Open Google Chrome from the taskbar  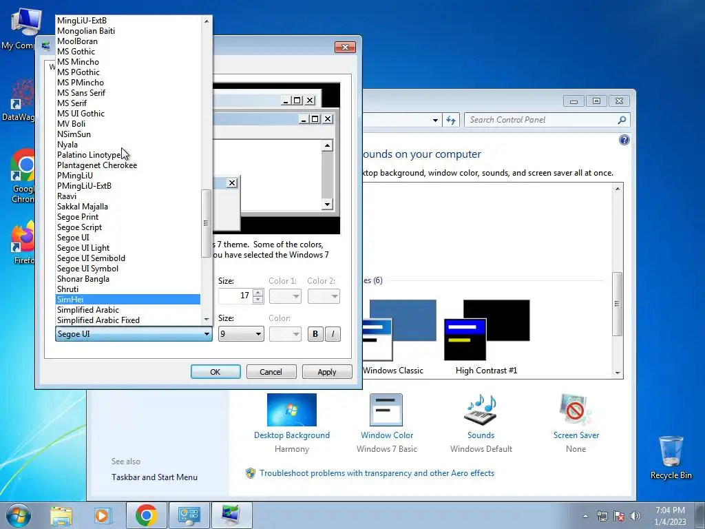146,515
